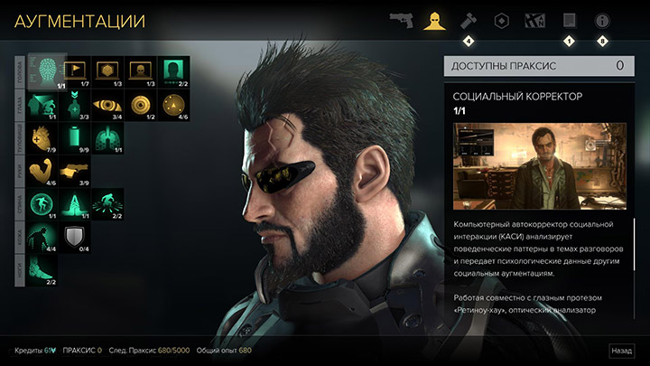
Task: Select the concentric target augmentation 1/2
Action: [141, 105]
